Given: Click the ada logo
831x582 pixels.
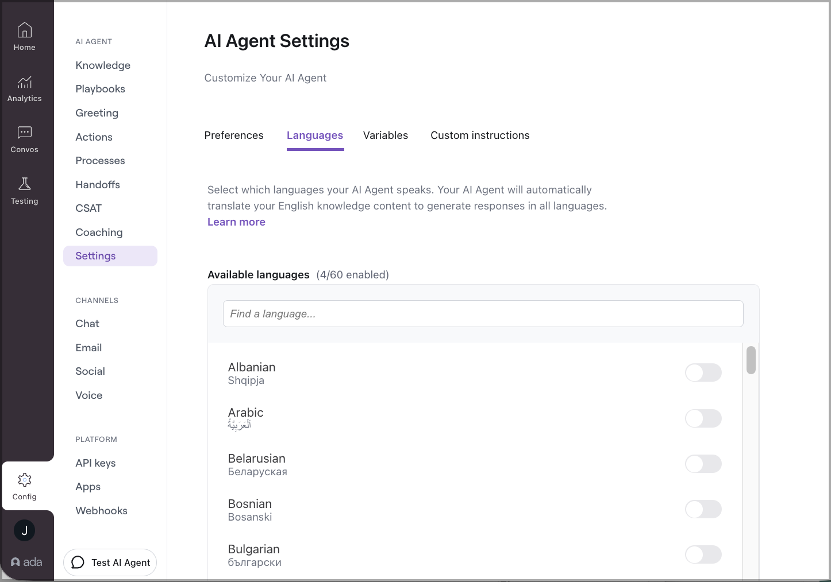Looking at the screenshot, I should 26,562.
